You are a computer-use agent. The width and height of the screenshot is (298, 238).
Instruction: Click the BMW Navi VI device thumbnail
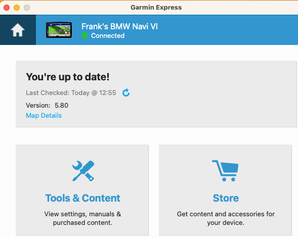(59, 30)
